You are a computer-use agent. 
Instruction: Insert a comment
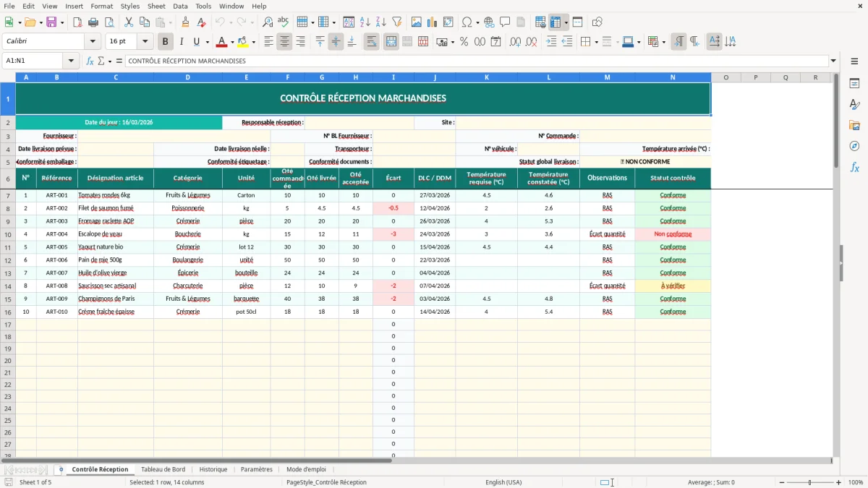click(505, 22)
